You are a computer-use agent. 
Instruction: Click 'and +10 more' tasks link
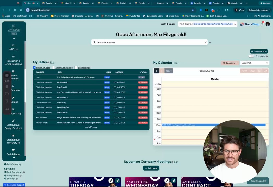tap(91, 127)
